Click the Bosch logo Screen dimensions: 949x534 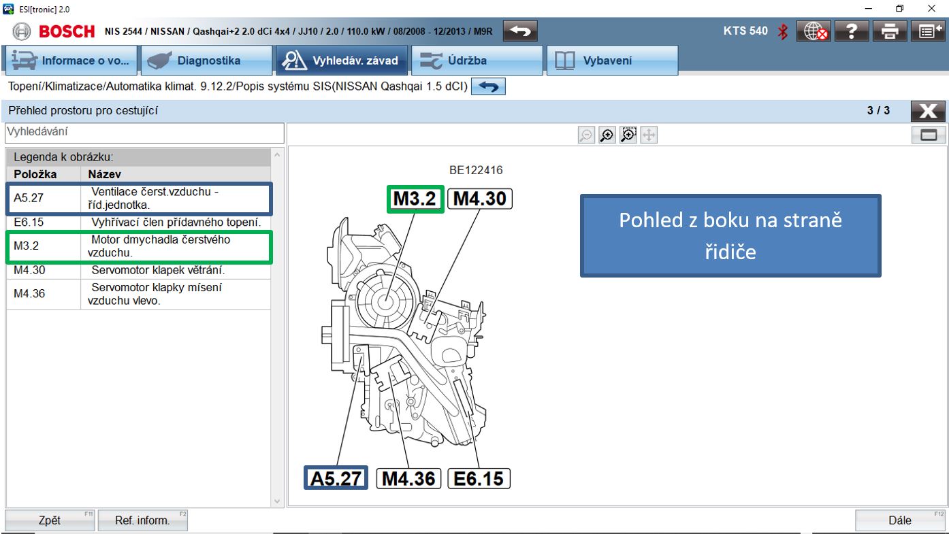click(x=54, y=31)
